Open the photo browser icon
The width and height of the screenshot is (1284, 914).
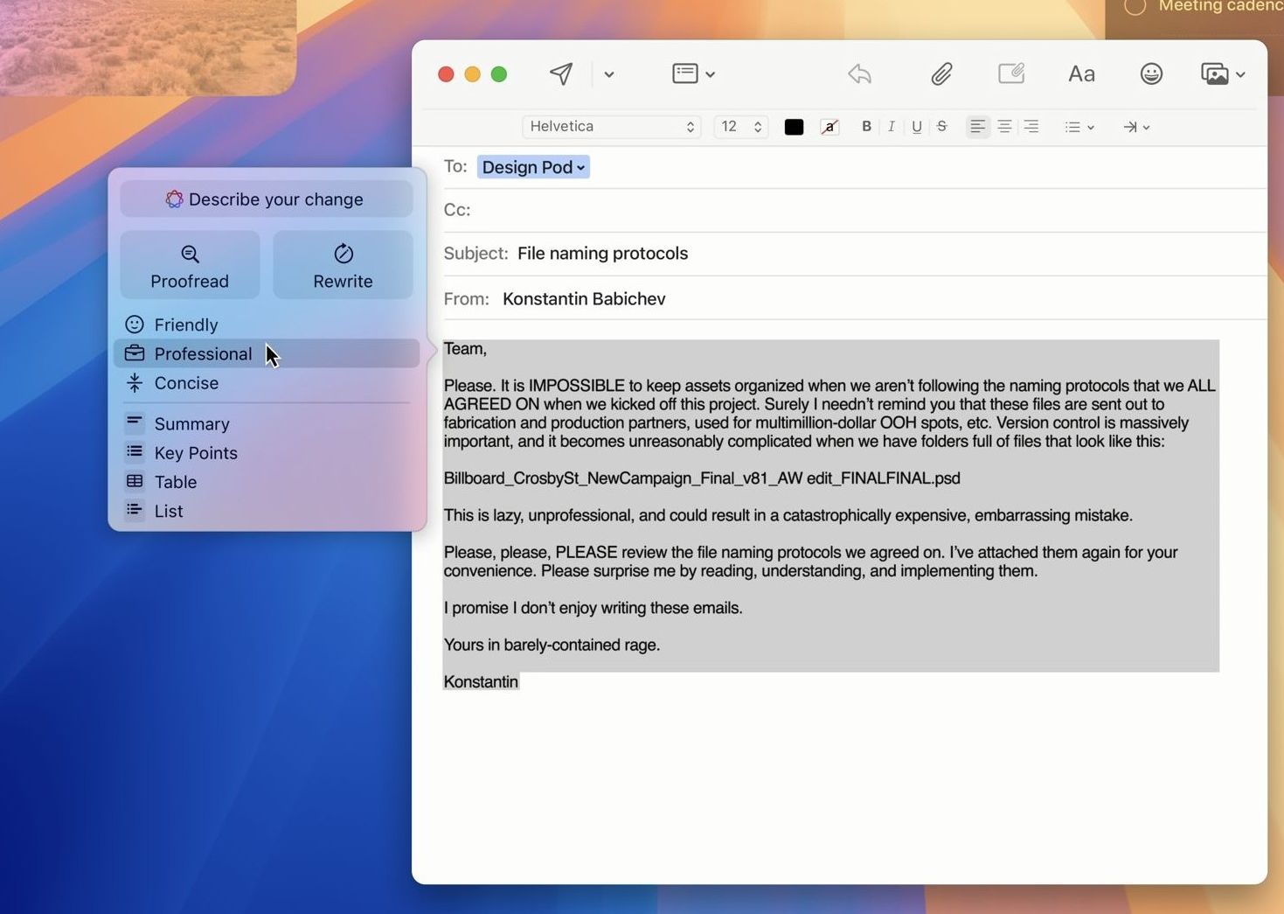pos(1216,73)
